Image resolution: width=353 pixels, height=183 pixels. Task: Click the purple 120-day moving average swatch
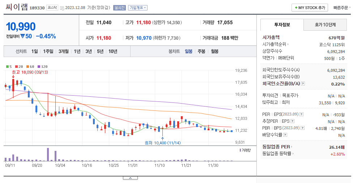[39, 67]
